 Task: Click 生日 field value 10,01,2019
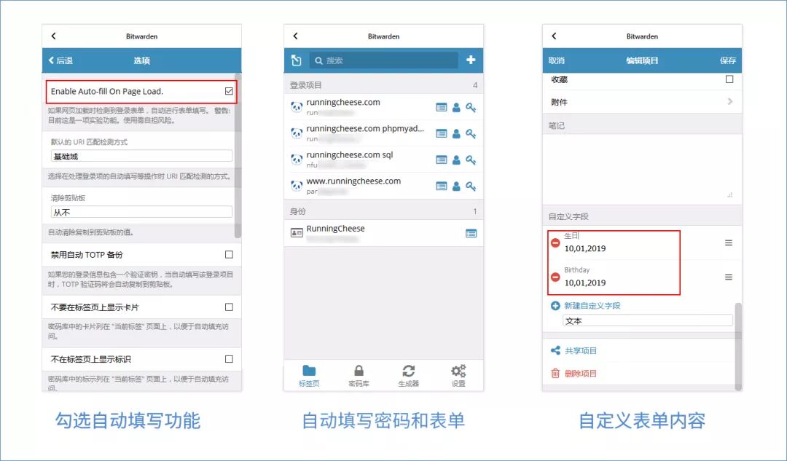pyautogui.click(x=585, y=248)
